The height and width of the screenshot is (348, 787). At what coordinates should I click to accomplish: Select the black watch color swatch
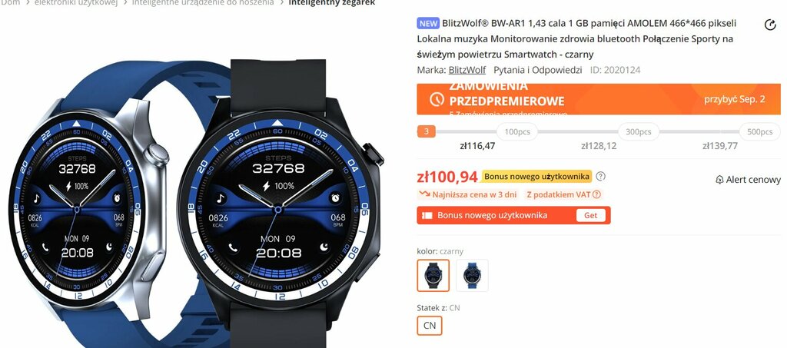click(433, 275)
